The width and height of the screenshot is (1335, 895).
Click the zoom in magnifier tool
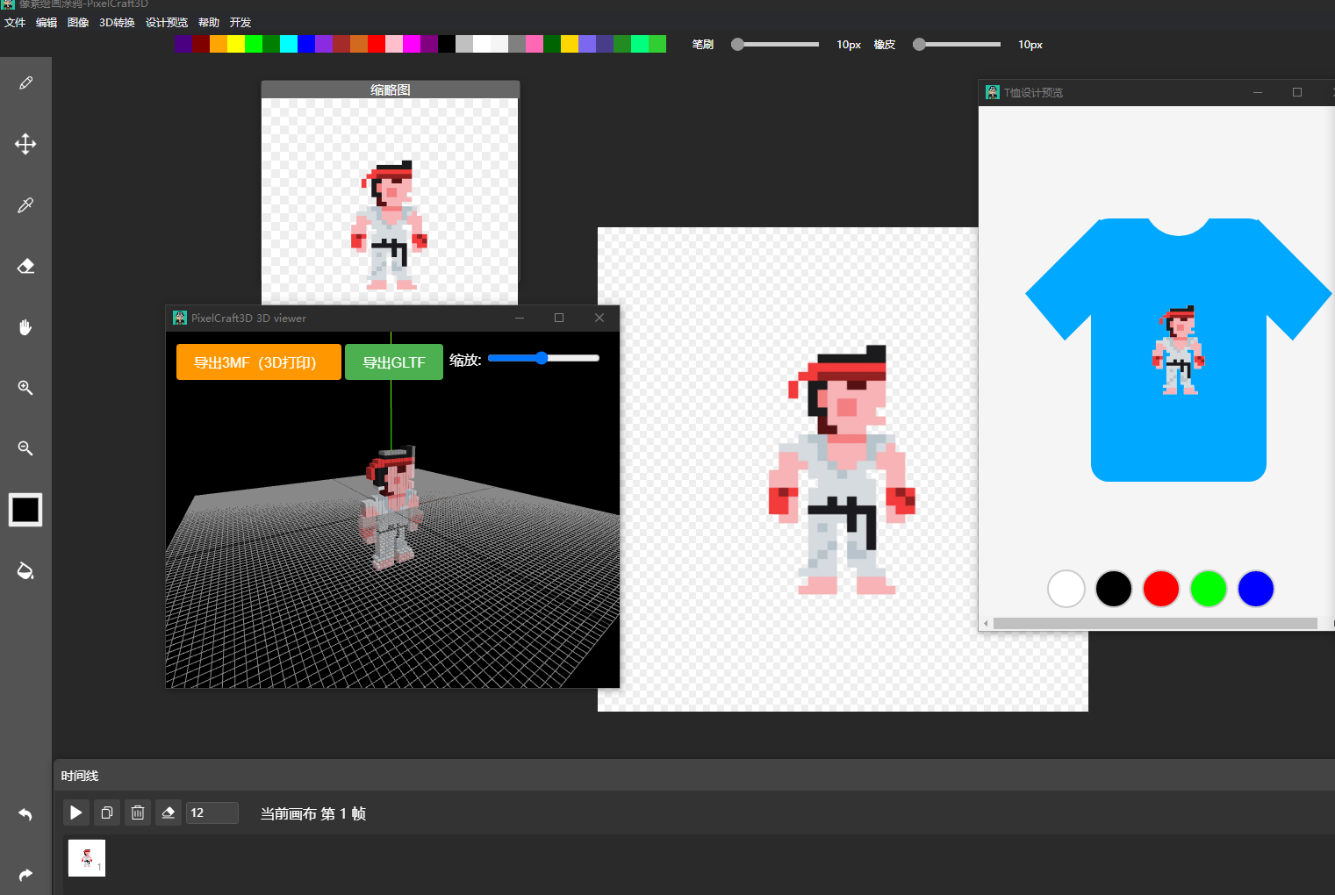point(25,388)
